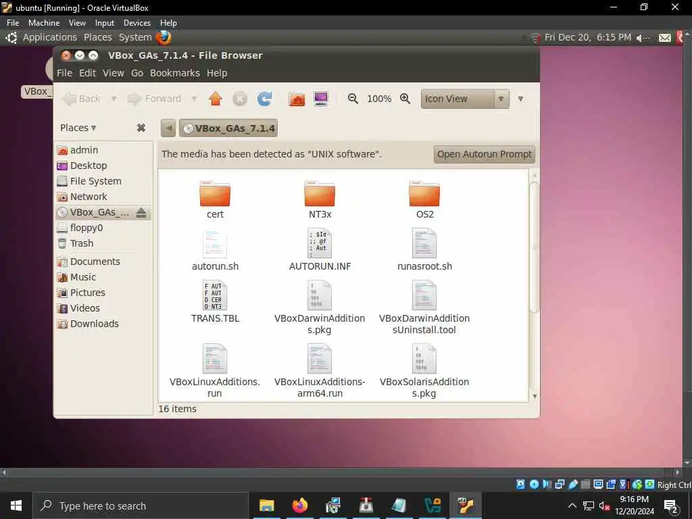Open the Home folder toolbar icon

point(297,99)
